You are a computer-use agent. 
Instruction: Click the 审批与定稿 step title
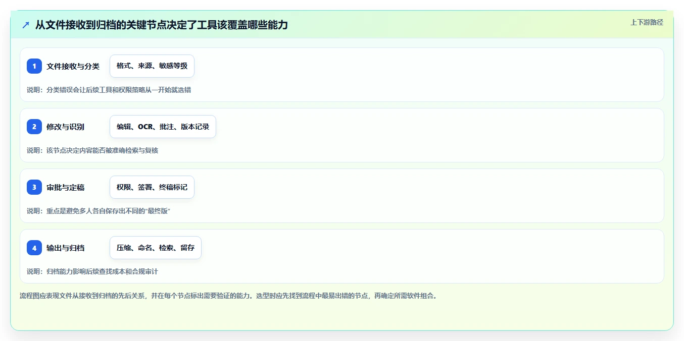click(x=65, y=187)
